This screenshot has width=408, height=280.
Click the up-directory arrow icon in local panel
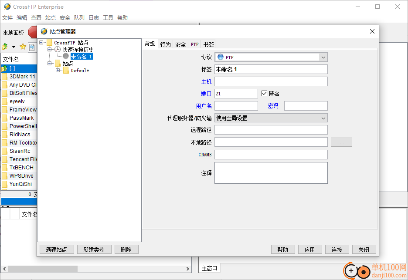(x=5, y=47)
